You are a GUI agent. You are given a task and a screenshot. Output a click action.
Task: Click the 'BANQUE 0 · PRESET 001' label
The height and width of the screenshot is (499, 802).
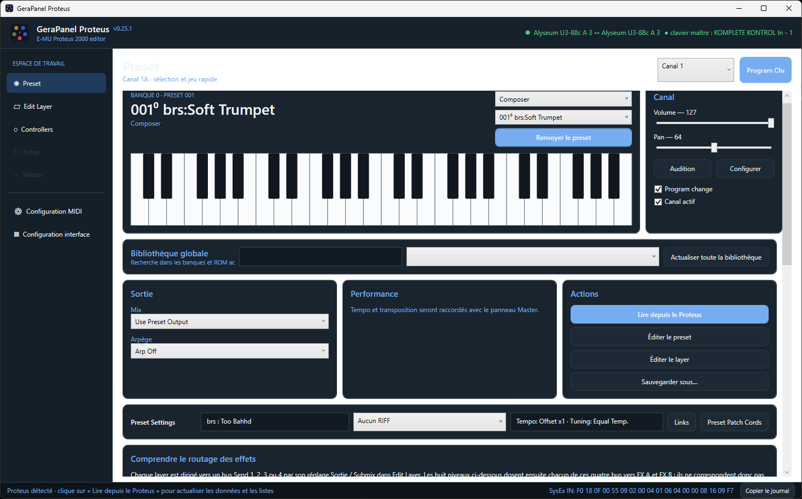(162, 95)
